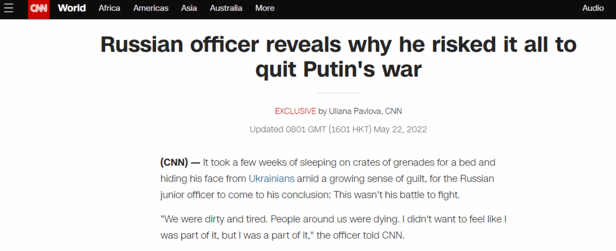
Task: Navigate to the Australia section
Action: (226, 8)
